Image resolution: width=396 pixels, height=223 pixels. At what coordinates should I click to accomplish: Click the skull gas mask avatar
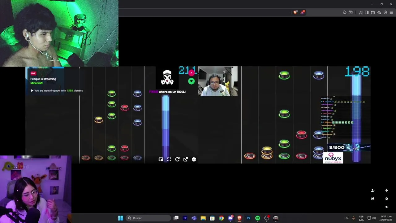[167, 77]
